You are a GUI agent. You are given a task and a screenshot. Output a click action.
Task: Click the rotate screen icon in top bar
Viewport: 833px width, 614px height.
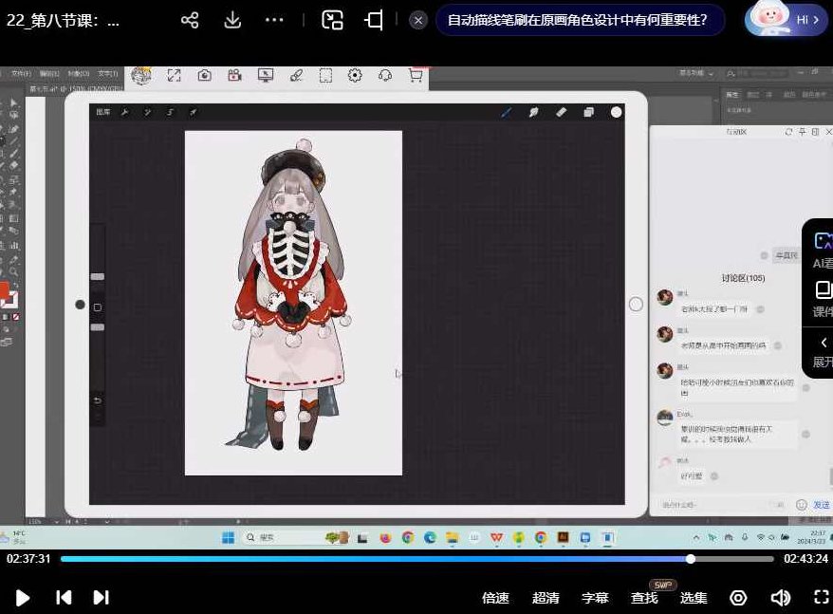click(x=374, y=20)
